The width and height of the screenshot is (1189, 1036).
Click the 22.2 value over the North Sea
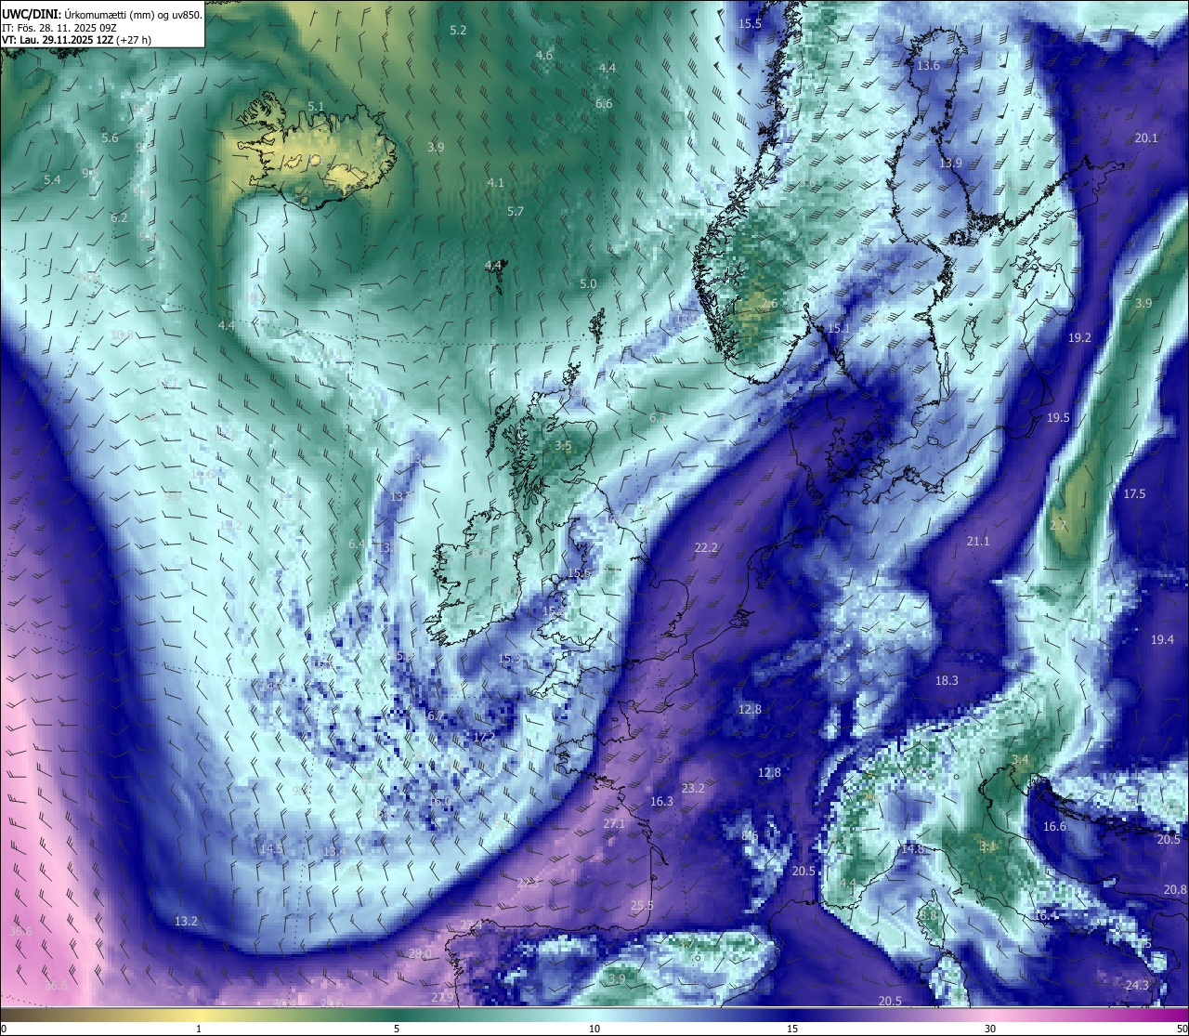click(706, 548)
